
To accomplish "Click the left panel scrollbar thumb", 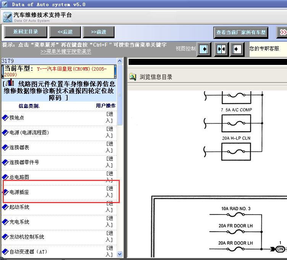I will 119,94.
